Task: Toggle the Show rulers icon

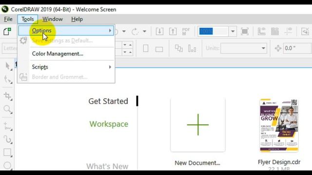Action: [261, 31]
